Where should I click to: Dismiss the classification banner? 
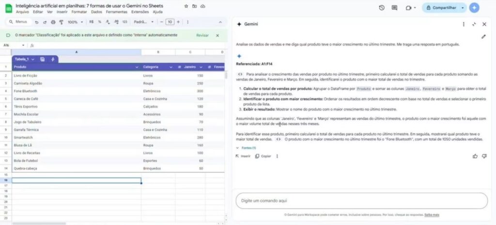click(217, 35)
